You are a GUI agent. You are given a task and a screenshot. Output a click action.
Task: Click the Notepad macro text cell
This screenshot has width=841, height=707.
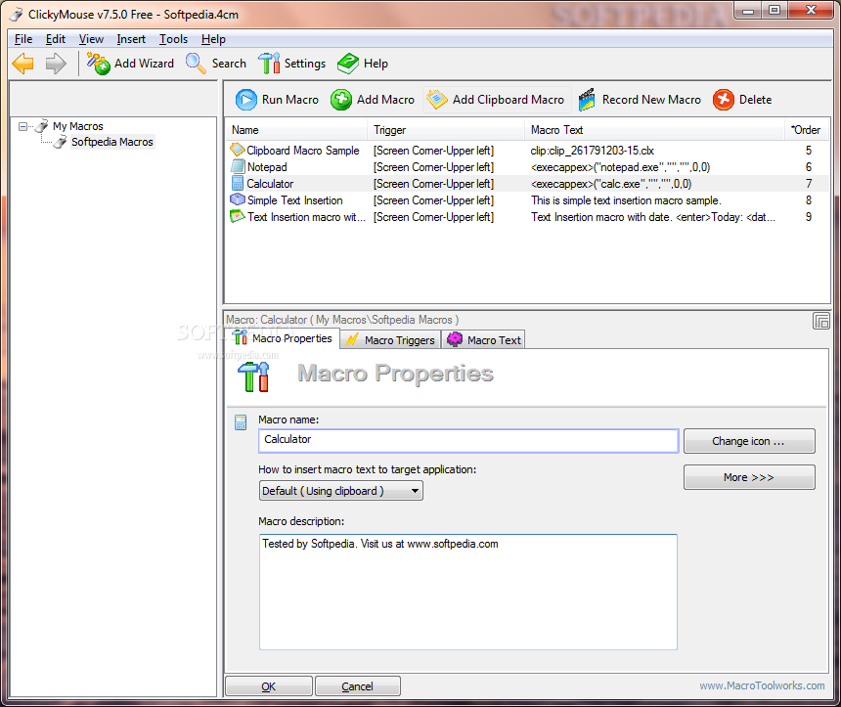[x=620, y=167]
